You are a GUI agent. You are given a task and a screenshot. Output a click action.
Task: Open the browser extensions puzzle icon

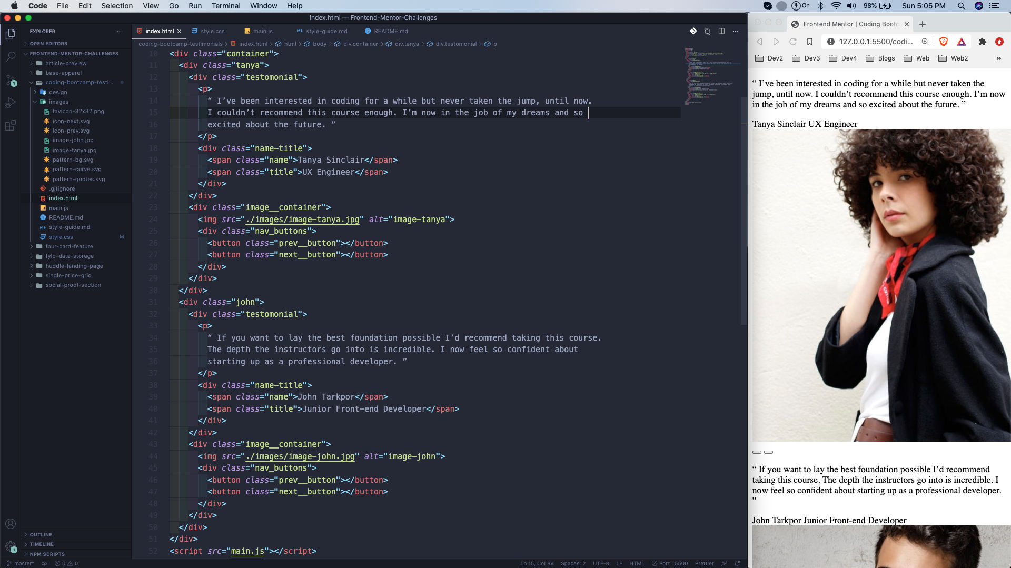point(982,42)
